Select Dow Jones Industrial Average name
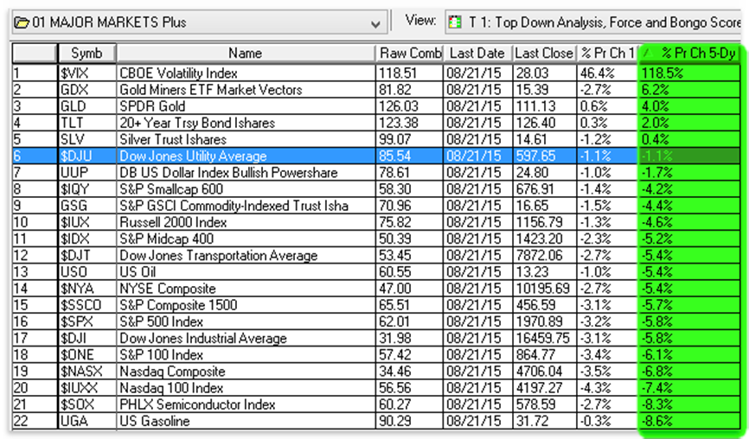Viewport: 749px width, 439px height. click(246, 338)
